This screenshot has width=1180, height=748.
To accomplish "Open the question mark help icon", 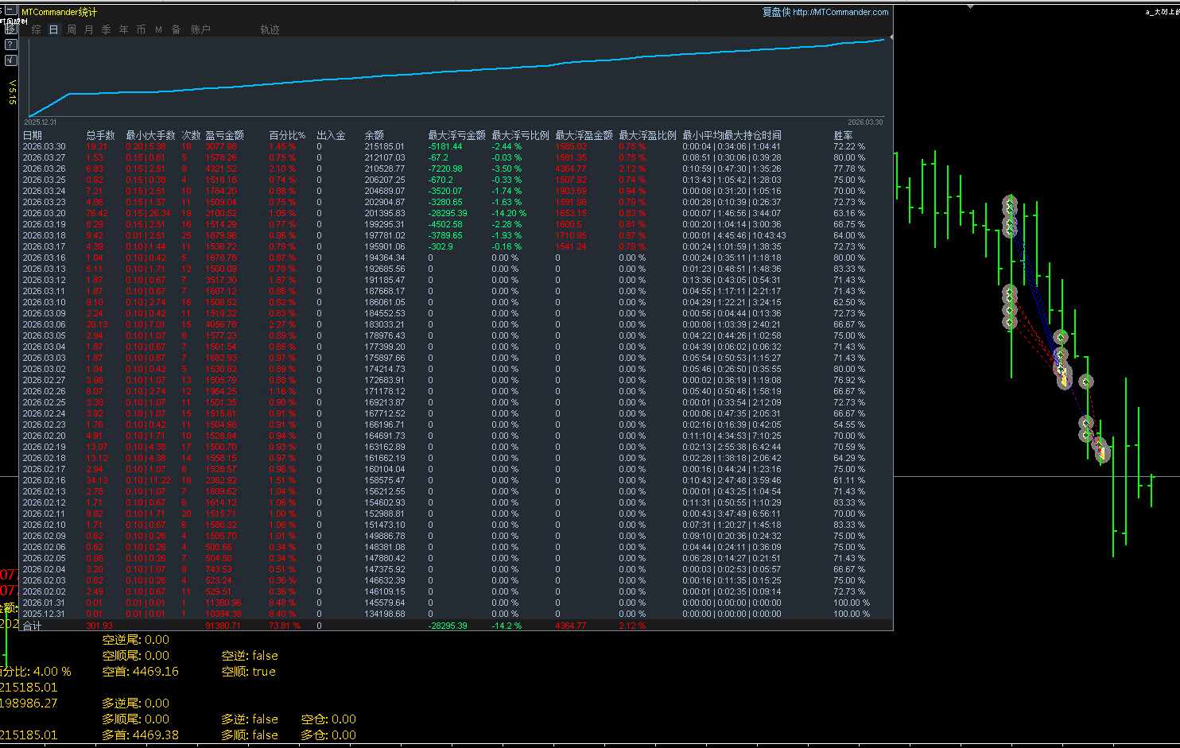I will pyautogui.click(x=10, y=45).
